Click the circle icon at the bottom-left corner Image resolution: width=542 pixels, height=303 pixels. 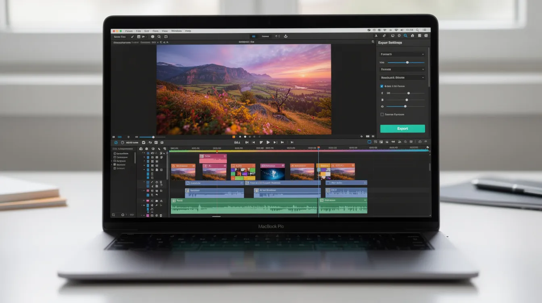(123, 215)
